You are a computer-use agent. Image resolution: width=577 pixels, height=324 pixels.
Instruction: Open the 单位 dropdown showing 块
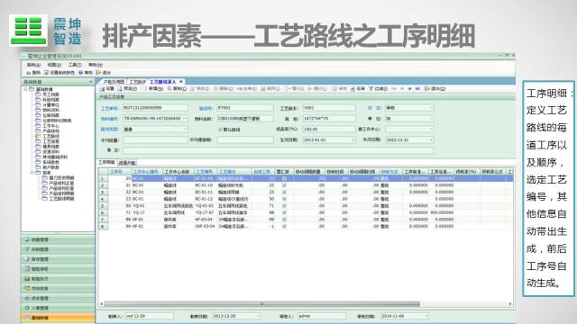tap(431, 119)
